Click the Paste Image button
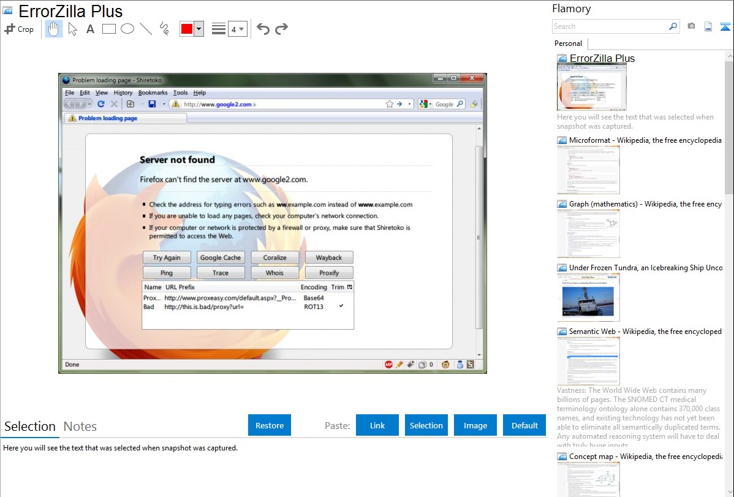The image size is (734, 497). [x=475, y=425]
